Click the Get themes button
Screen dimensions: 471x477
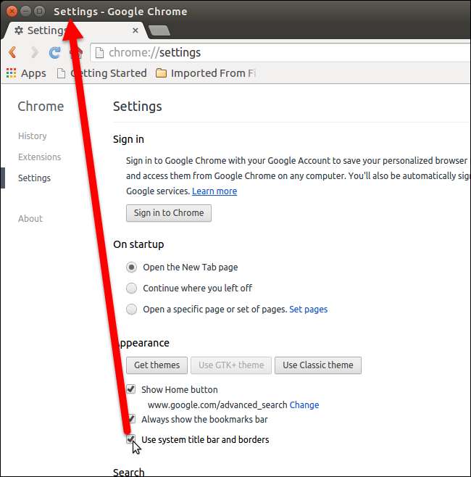[157, 365]
